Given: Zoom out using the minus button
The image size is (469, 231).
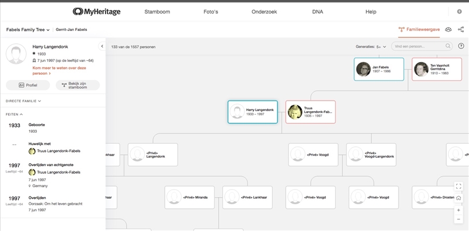Looking at the screenshot, I should [458, 219].
